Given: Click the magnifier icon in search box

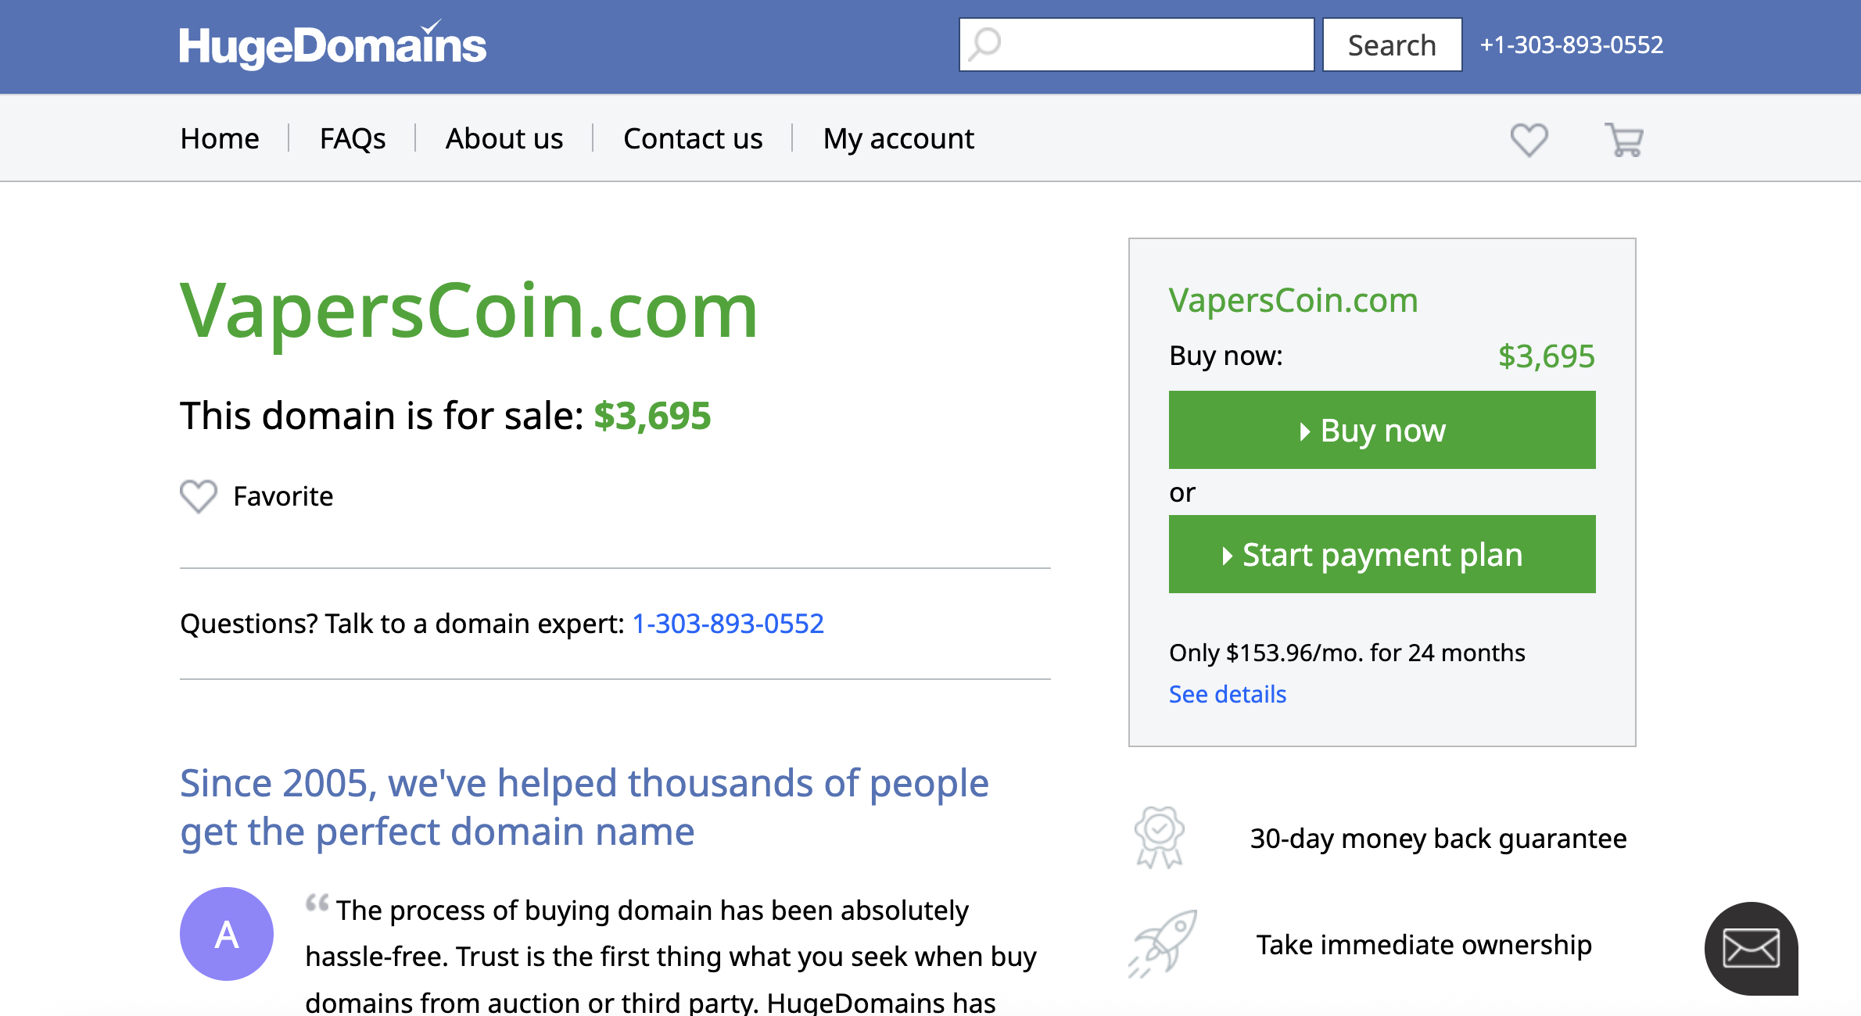Looking at the screenshot, I should click(985, 45).
